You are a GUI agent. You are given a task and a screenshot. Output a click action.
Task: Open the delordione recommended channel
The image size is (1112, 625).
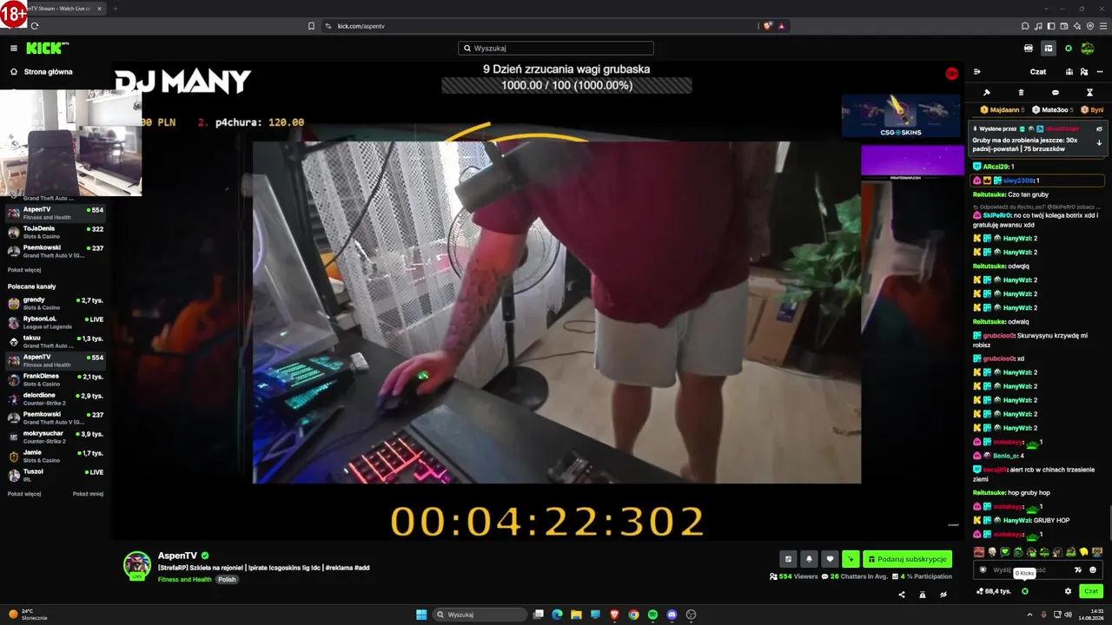56,399
